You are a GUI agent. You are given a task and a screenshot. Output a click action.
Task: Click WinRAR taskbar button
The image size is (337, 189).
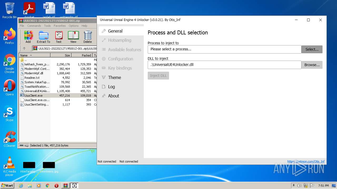click(66, 186)
